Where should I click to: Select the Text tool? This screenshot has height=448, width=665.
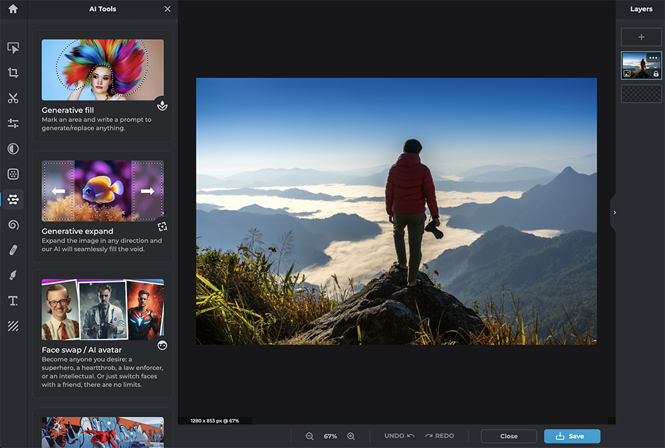[x=13, y=300]
